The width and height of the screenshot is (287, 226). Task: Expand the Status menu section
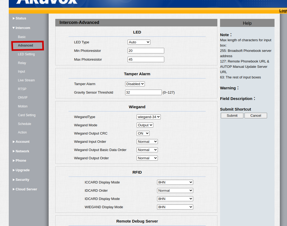click(21, 18)
